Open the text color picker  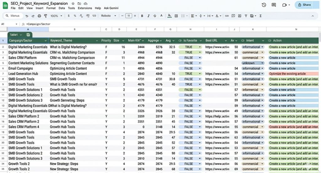(x=161, y=16)
